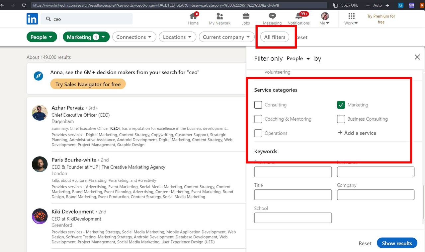Click 'About 149,000 results' text
425x252 pixels.
[x=49, y=57]
